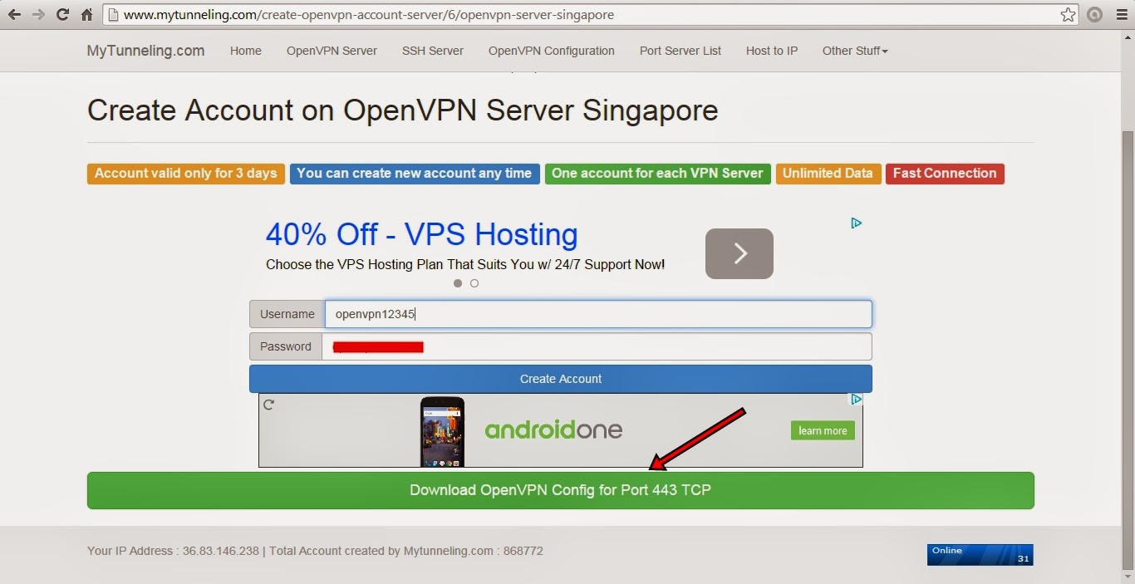This screenshot has height=584, width=1135.
Task: Click the 40% Off - VPS Hosting headline
Action: coord(421,234)
